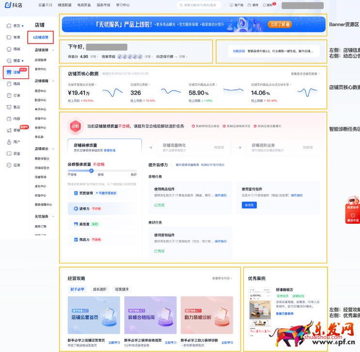Expand 店铺页内商品点击成交转化率 metric details
360x352 pixels.
pyautogui.click(x=271, y=85)
